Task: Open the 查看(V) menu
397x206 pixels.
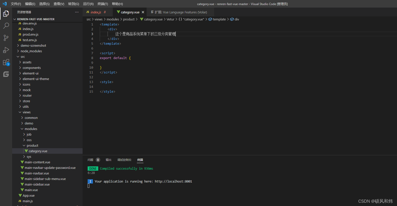Action: click(59, 4)
